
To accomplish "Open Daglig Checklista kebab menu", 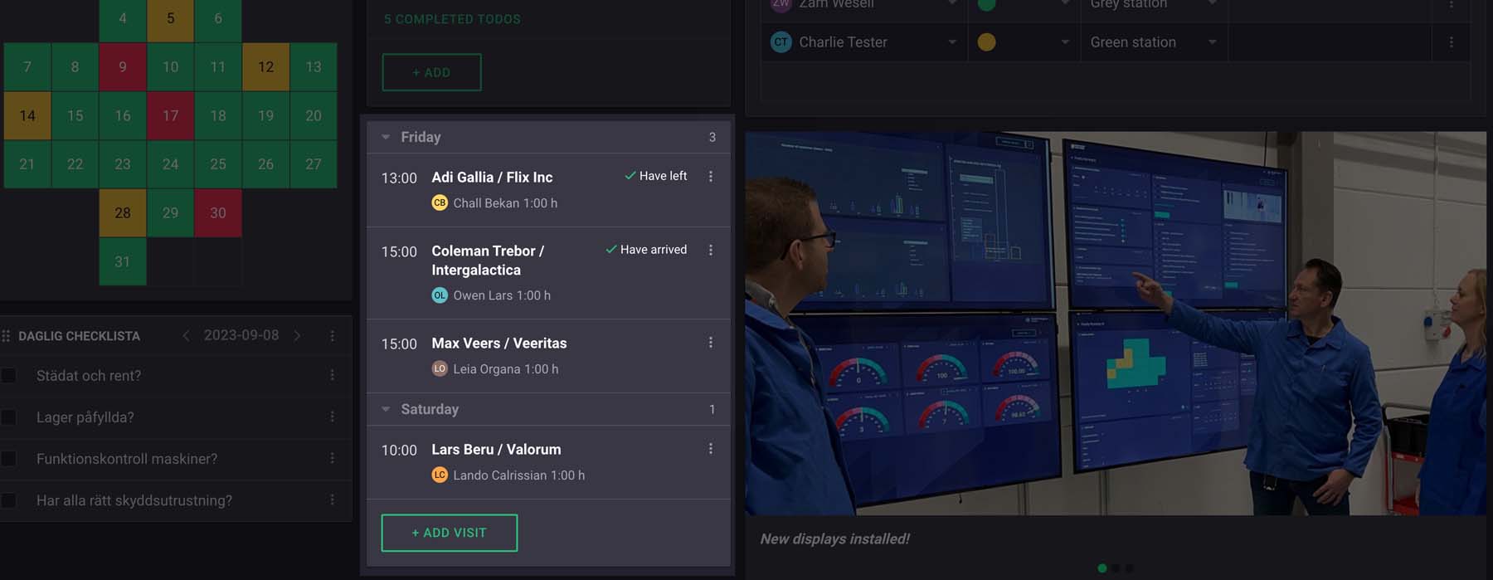I will pyautogui.click(x=333, y=336).
